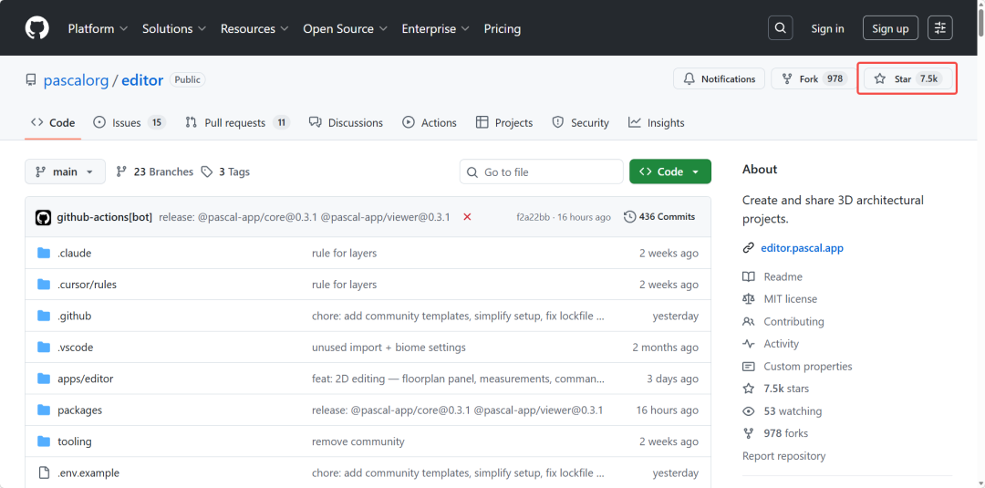Click the eye icon beside 53 watching
Screen dimensions: 985x488
[748, 411]
